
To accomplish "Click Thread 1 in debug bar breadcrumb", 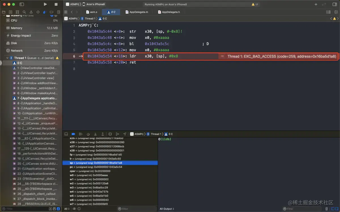I will (154, 134).
